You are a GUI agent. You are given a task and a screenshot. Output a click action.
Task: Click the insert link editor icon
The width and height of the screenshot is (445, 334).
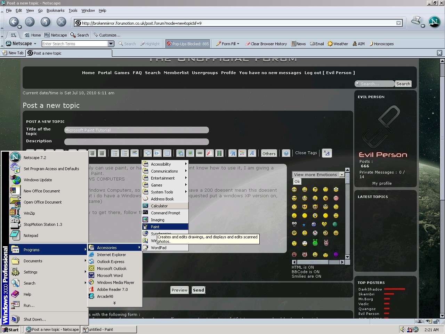coord(200,153)
